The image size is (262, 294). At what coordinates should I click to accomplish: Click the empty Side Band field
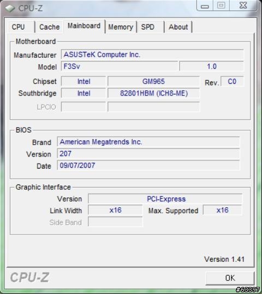tap(115, 222)
